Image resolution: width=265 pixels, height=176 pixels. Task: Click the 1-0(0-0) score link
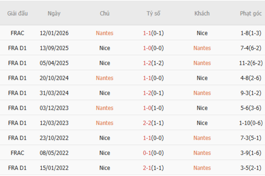pos(153,48)
